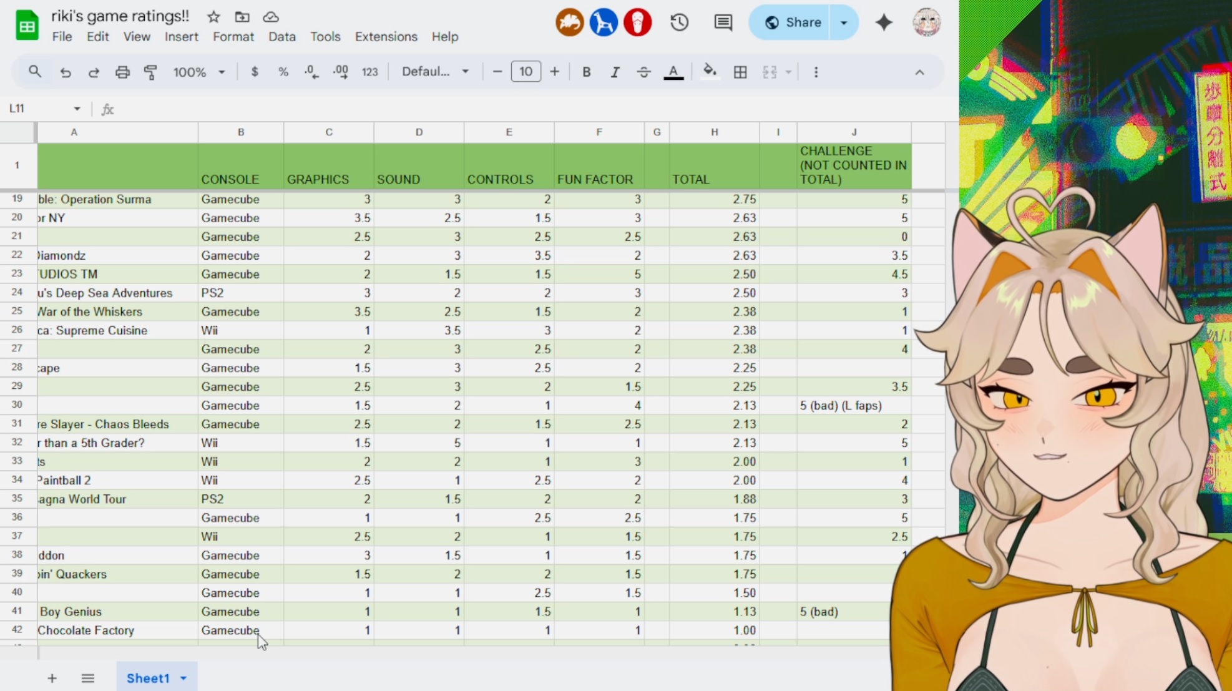The height and width of the screenshot is (691, 1232).
Task: Click the Share button
Action: point(791,22)
